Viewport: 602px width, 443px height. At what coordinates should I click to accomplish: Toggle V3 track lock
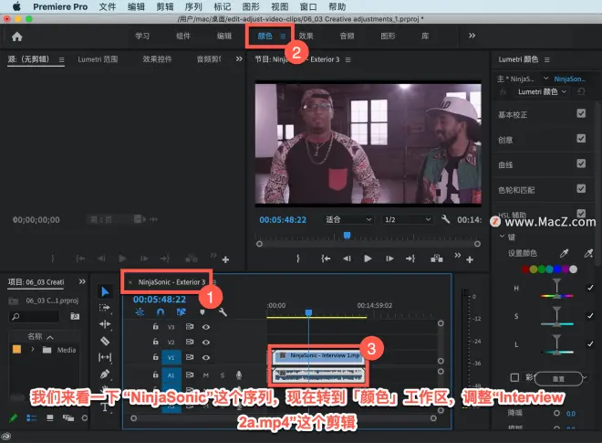pos(155,326)
